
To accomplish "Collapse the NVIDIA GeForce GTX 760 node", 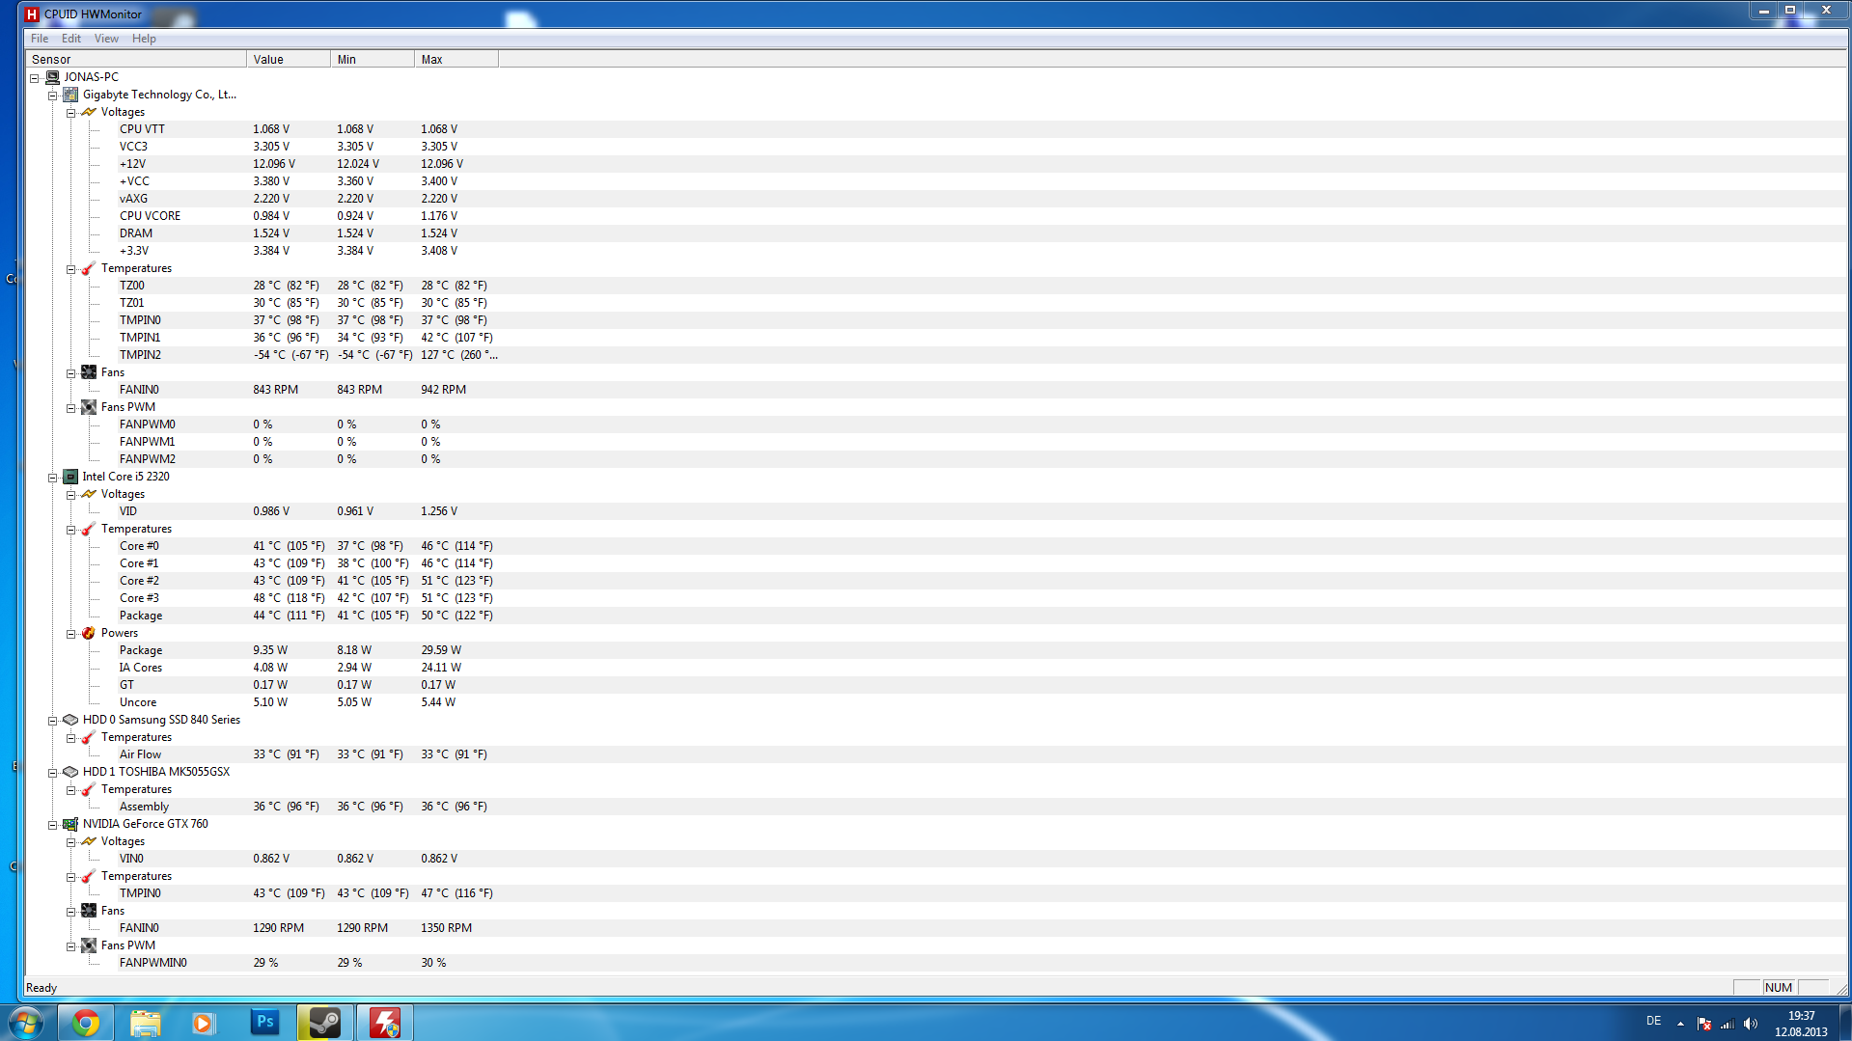I will pyautogui.click(x=53, y=825).
